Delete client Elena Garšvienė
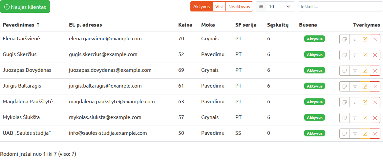 (x=375, y=39)
